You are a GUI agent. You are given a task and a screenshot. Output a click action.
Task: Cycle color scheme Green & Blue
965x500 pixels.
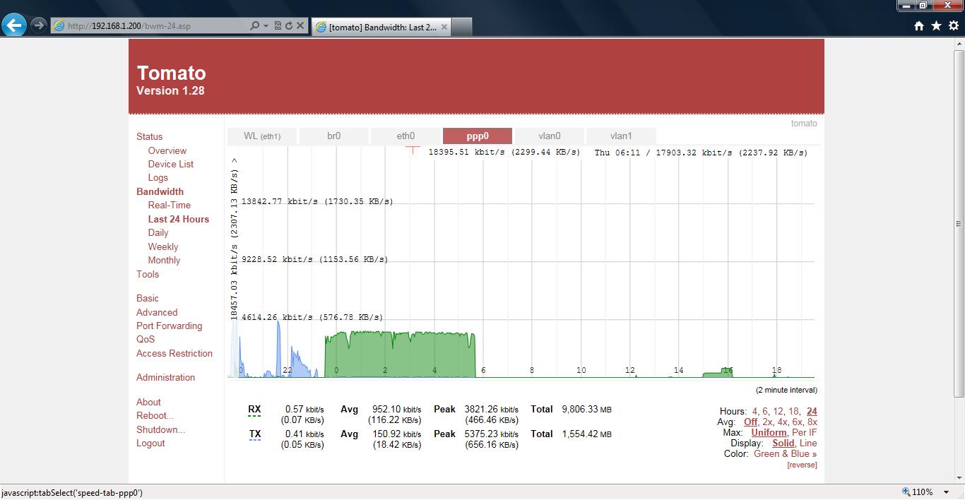(786, 453)
